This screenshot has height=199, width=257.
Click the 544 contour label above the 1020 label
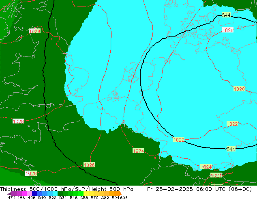pyautogui.click(x=226, y=15)
